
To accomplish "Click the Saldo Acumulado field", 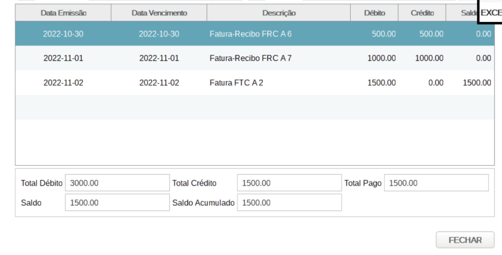I will (x=289, y=202).
